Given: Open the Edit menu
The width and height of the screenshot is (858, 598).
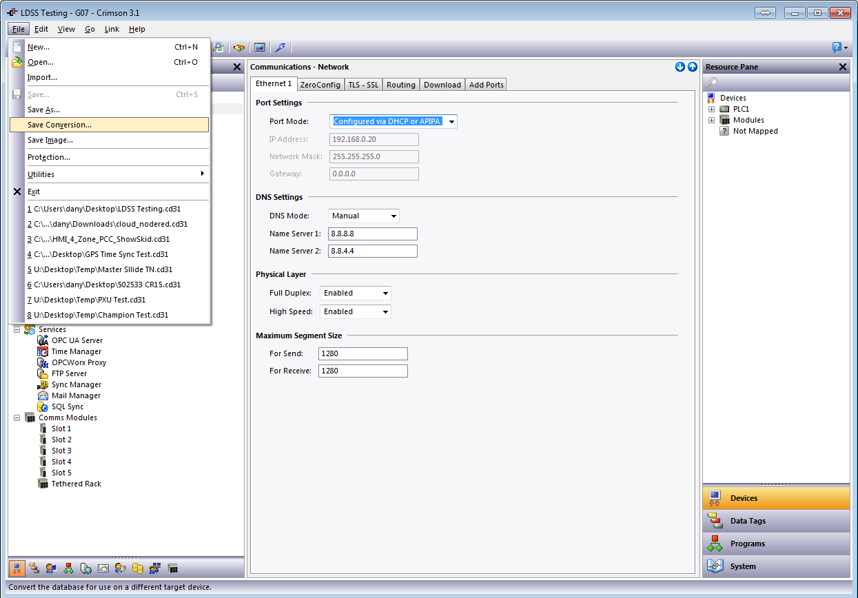Looking at the screenshot, I should coord(41,29).
